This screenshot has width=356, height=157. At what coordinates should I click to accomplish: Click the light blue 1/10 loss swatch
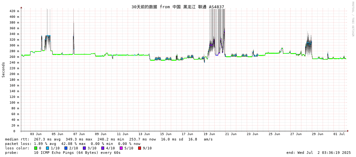47,148
